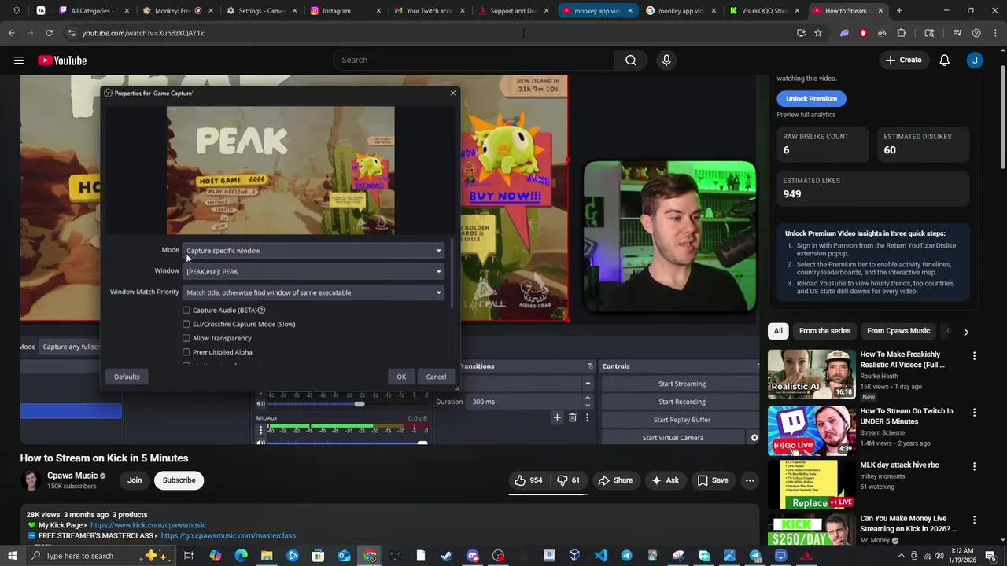1007x566 pixels.
Task: Reload the page in Chrome
Action: (x=49, y=33)
